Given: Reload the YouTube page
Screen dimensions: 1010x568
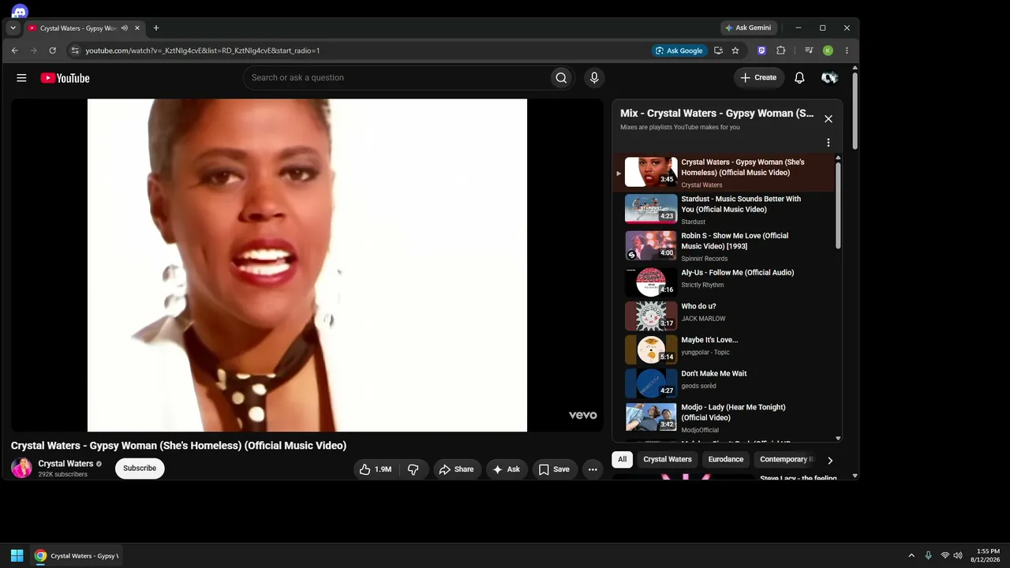Looking at the screenshot, I should coord(52,50).
